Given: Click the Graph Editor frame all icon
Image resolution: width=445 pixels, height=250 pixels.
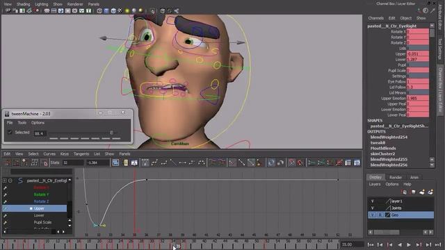Looking at the screenshot, I should (115, 162).
